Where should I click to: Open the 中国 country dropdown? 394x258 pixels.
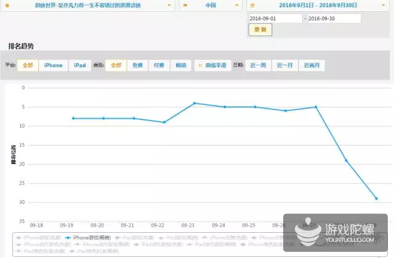pyautogui.click(x=211, y=6)
